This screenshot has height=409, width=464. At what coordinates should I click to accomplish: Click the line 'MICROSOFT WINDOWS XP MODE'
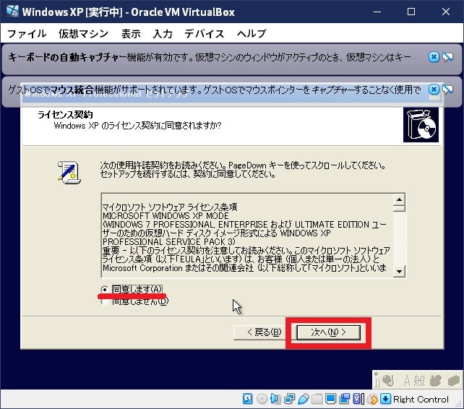click(x=166, y=216)
